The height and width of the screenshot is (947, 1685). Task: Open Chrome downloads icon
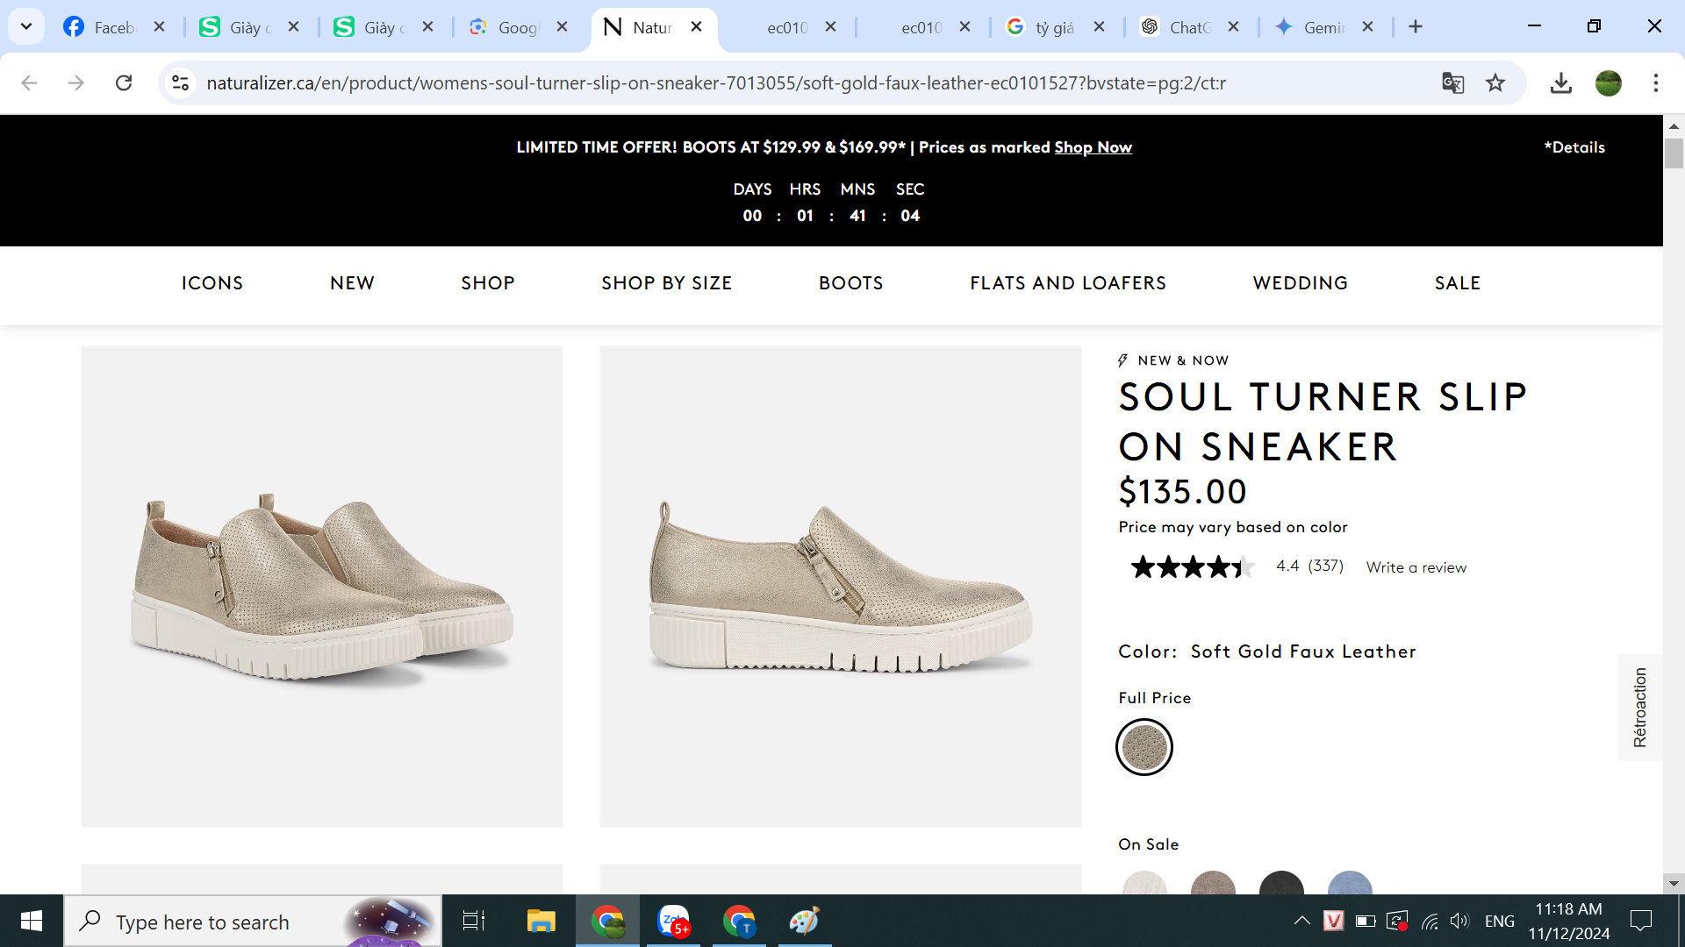point(1560,83)
